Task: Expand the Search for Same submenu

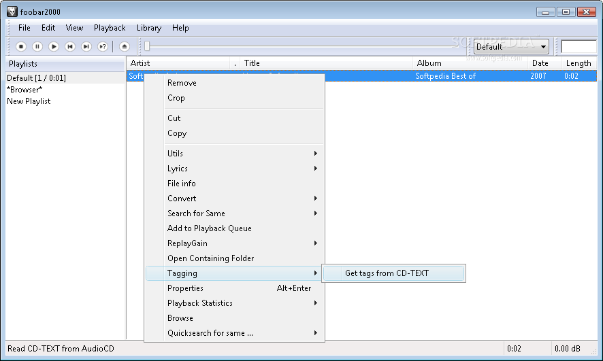Action: (x=234, y=213)
